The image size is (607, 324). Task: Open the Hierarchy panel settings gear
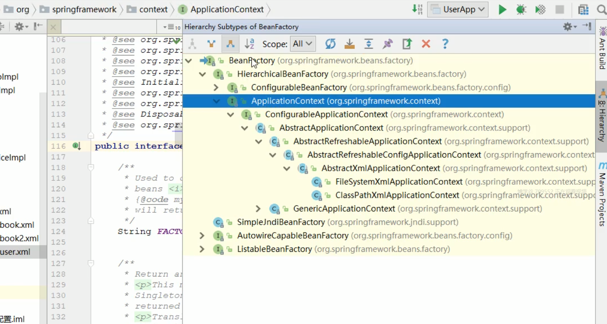tap(569, 27)
